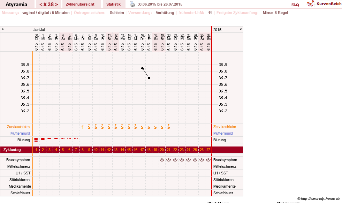The height and width of the screenshot is (203, 342).
Task: Open the Statistik tab
Action: (x=113, y=4)
